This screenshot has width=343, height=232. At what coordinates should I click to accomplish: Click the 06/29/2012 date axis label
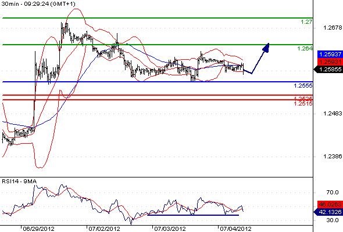click(x=38, y=229)
